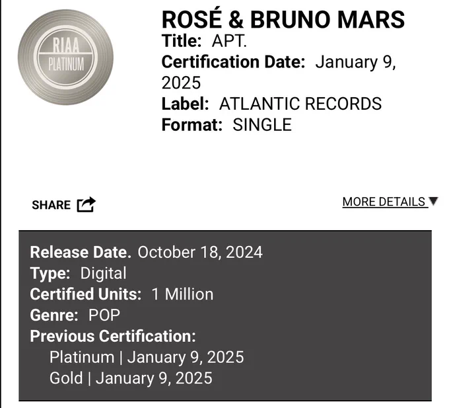449x408 pixels.
Task: Click the Previous Certification heading
Action: pos(113,336)
